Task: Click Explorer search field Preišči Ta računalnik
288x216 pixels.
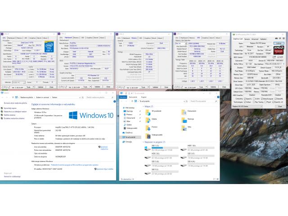Action: (203, 101)
